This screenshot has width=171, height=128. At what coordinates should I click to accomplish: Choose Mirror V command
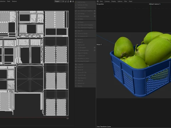coord(85,42)
